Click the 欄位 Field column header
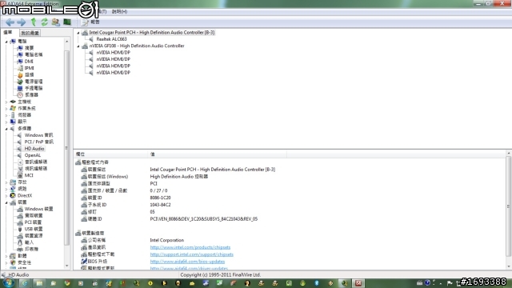Image resolution: width=512 pixels, height=288 pixels. coord(111,154)
